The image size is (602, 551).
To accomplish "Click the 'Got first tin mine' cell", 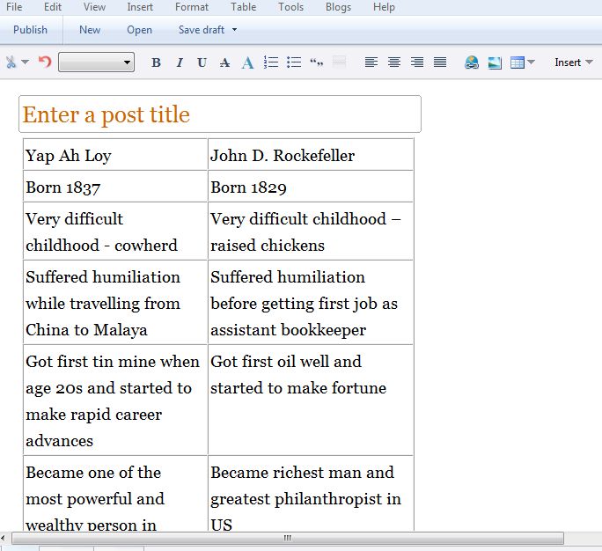I will click(x=115, y=400).
